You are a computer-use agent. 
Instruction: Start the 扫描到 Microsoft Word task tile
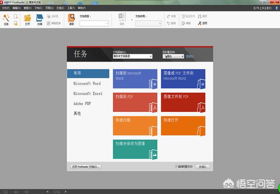[135, 79]
